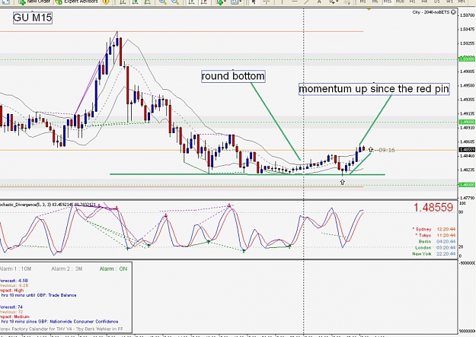Click 'GBP: Trade Balance' news line
This screenshot has width=476, height=337.
[38, 295]
